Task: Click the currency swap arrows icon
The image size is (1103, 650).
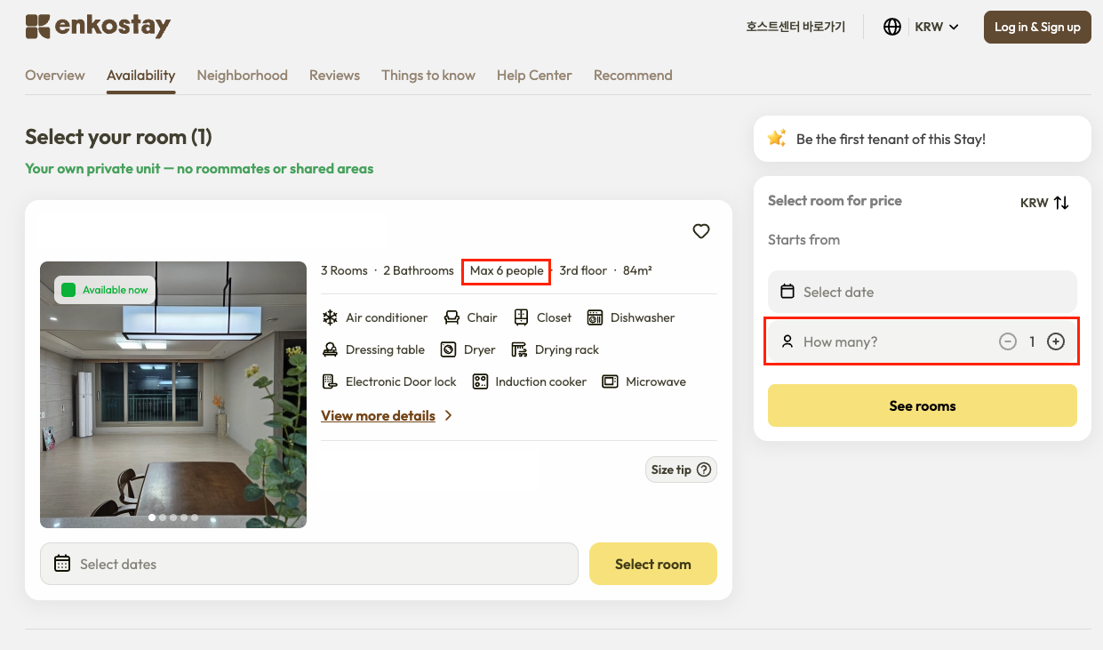Action: click(x=1061, y=203)
